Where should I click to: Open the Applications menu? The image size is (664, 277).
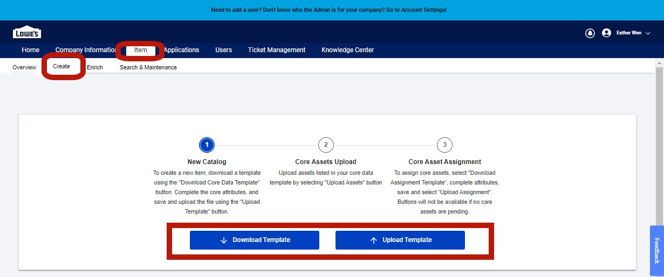181,50
